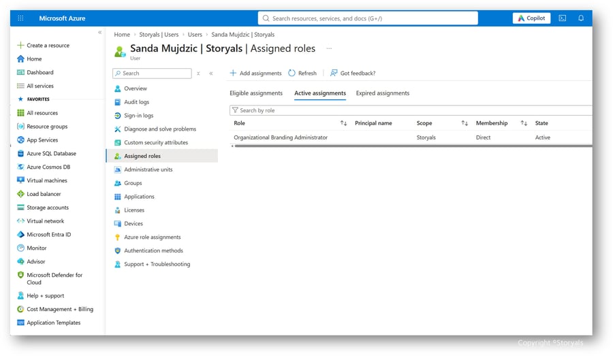The height and width of the screenshot is (356, 613).
Task: Click the Add assignments button
Action: tap(255, 73)
